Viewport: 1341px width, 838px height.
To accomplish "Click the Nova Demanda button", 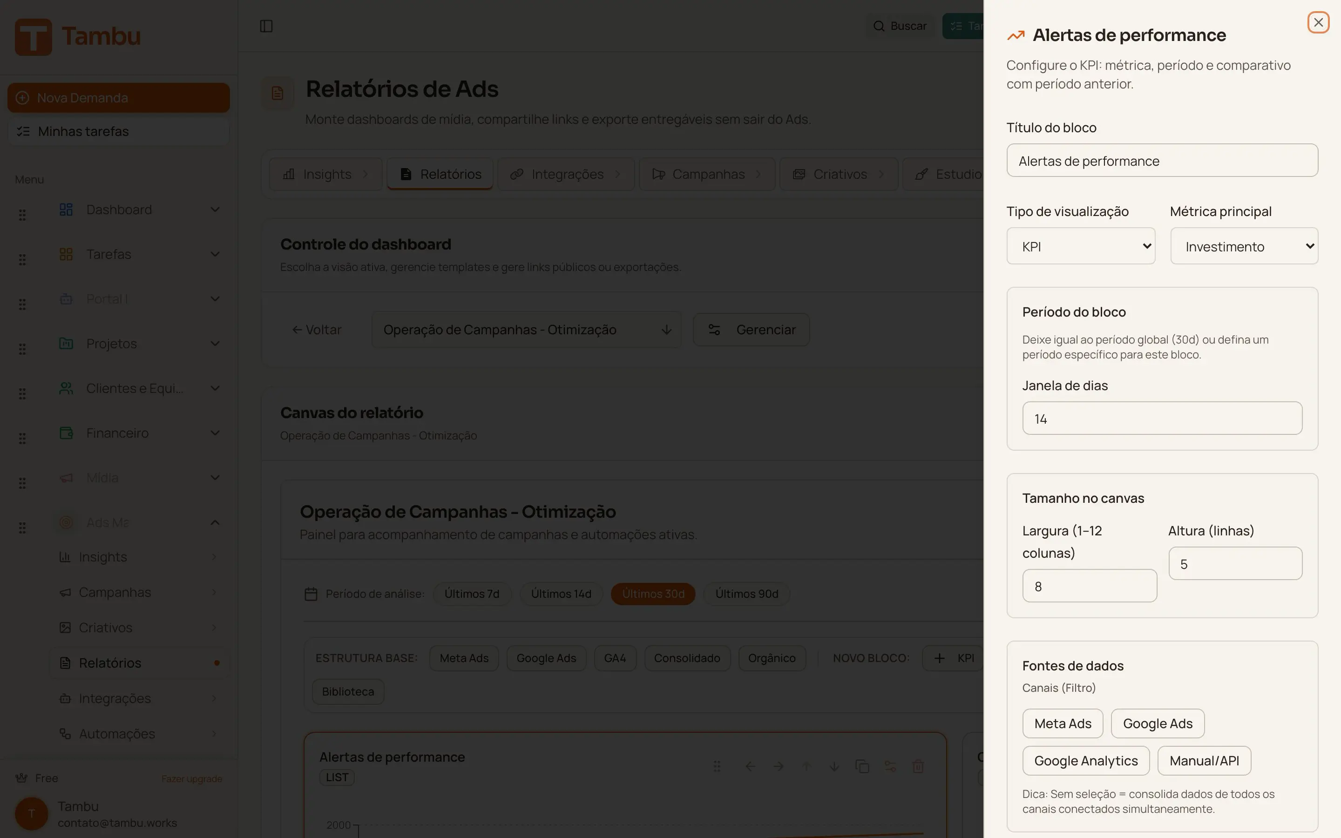I will point(118,97).
